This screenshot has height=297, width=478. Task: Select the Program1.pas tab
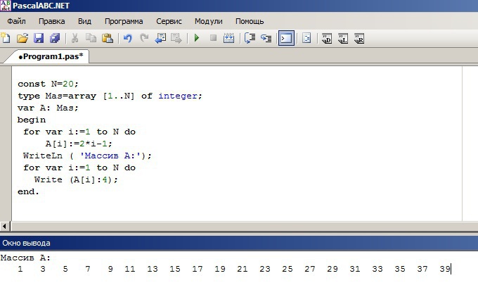click(51, 56)
